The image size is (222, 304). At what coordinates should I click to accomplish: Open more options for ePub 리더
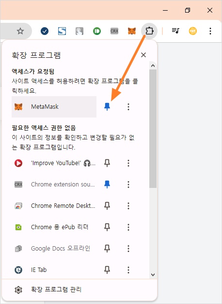click(x=128, y=227)
